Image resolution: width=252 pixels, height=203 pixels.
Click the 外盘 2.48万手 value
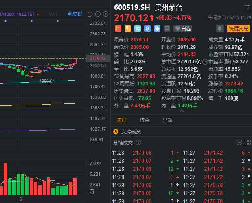[x=140, y=106]
